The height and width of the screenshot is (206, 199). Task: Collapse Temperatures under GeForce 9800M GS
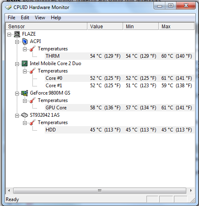coord(25,101)
